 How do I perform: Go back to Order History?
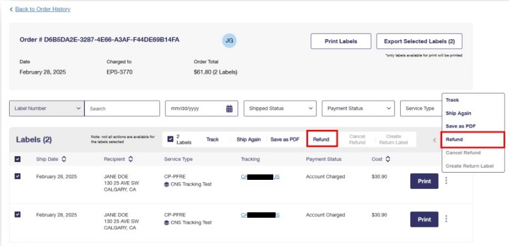tap(41, 10)
